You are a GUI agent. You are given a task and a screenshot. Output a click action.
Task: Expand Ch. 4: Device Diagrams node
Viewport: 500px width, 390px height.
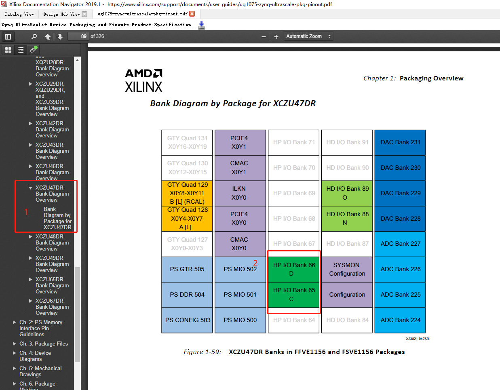(x=15, y=353)
